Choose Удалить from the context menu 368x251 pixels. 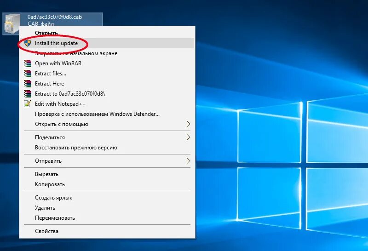pyautogui.click(x=107, y=208)
